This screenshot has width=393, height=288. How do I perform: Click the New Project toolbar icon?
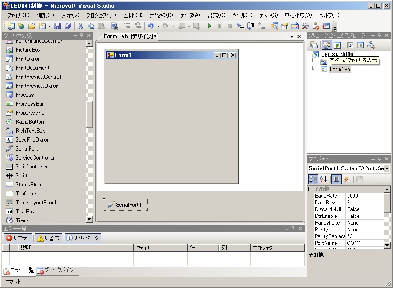(x=11, y=26)
